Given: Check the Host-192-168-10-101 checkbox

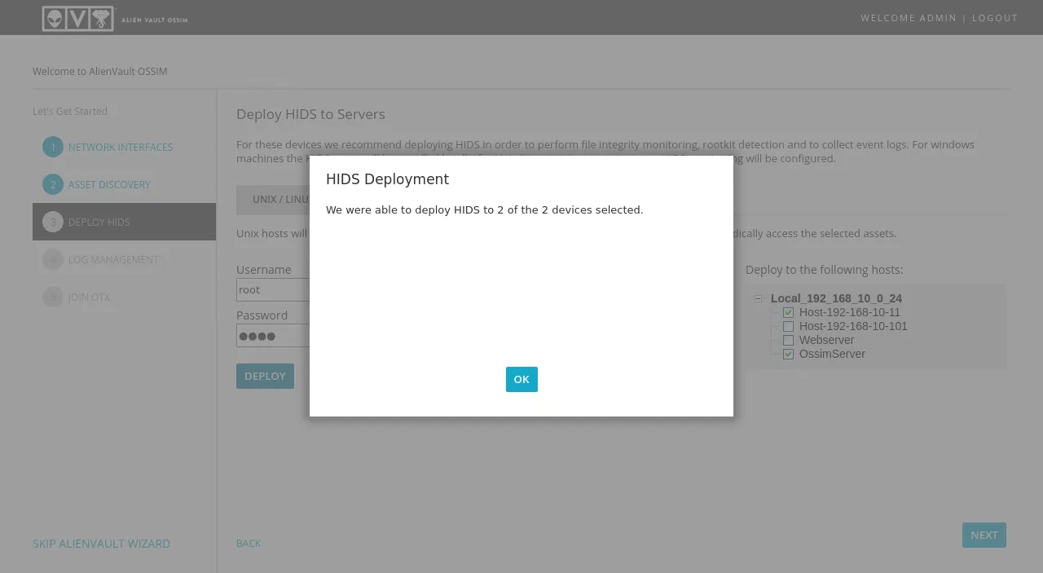Looking at the screenshot, I should [x=788, y=326].
